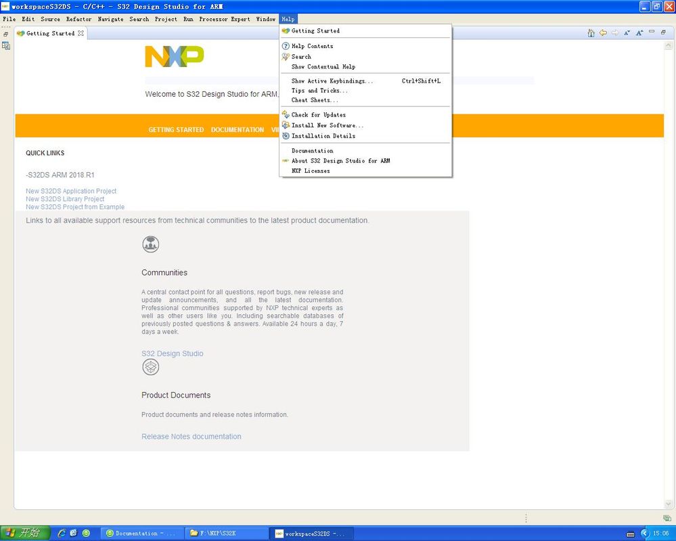Click the Search menu entry icon
Viewport: 676px width, 541px height.
tap(286, 56)
